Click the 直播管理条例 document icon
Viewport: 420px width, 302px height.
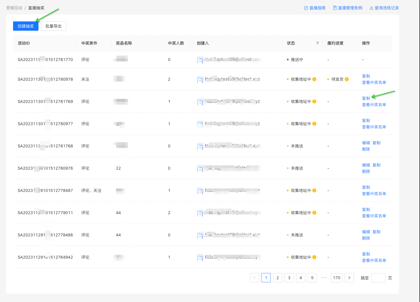335,8
